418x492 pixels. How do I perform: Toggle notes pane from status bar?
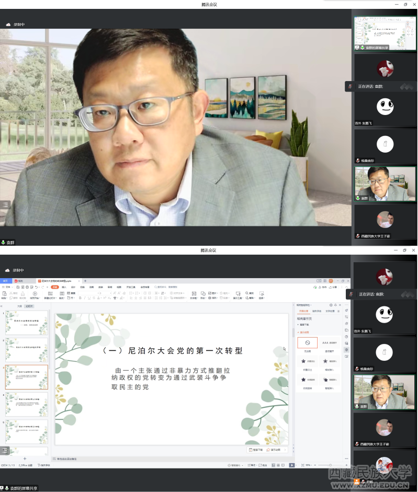coord(251,465)
